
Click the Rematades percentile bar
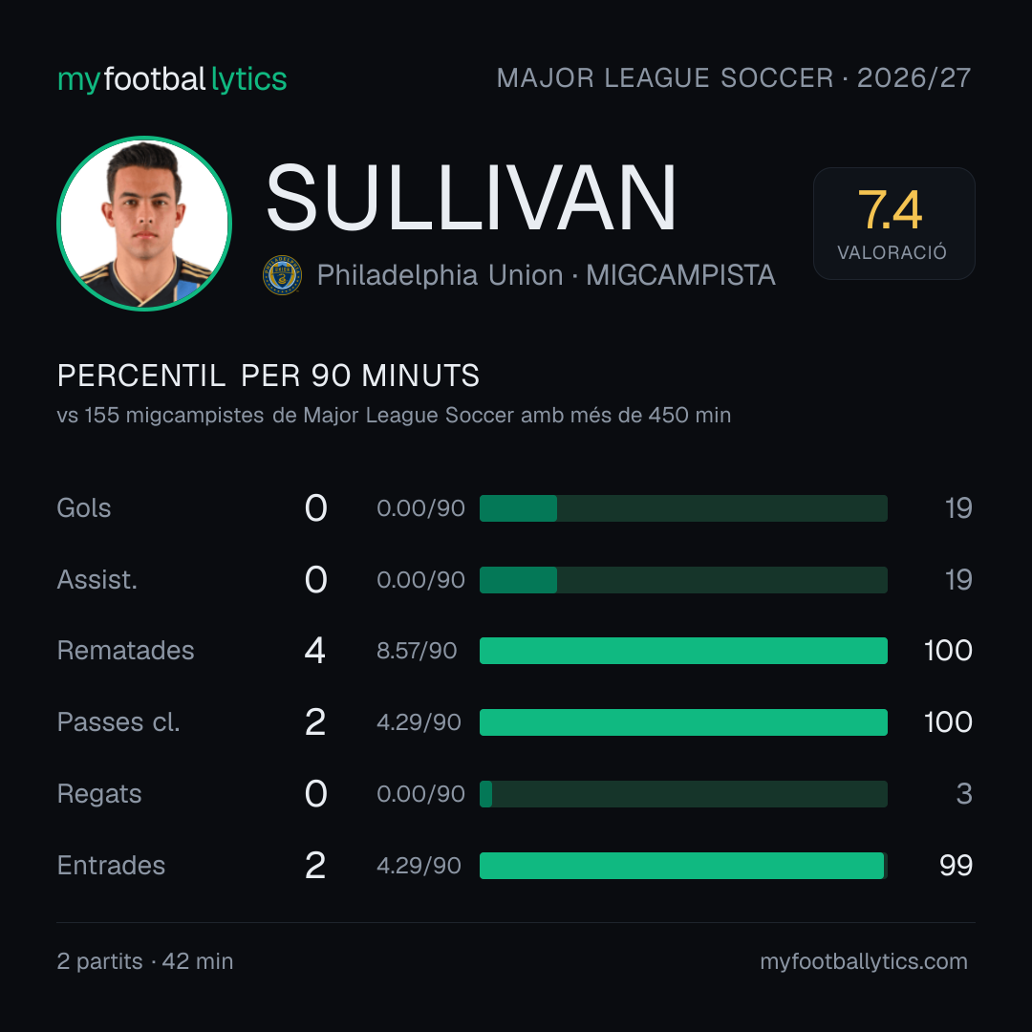tap(683, 651)
